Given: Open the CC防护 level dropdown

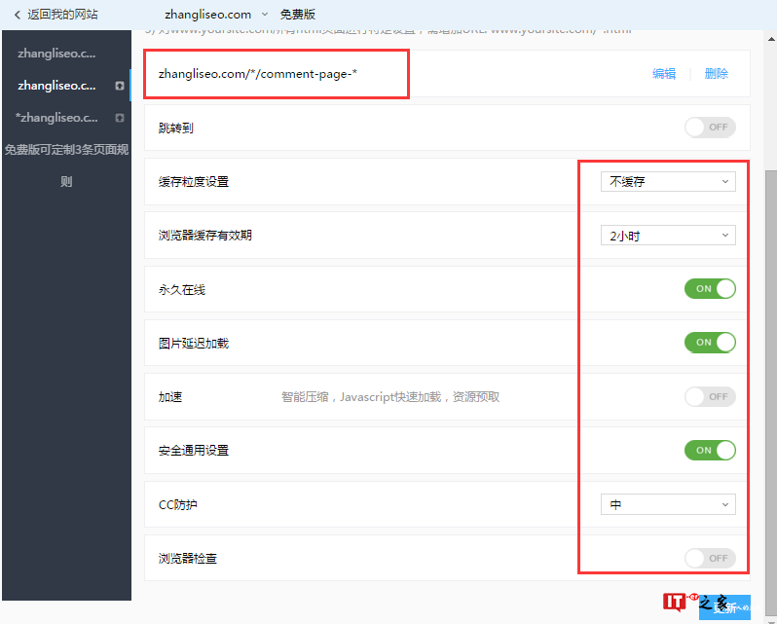Looking at the screenshot, I should click(668, 504).
